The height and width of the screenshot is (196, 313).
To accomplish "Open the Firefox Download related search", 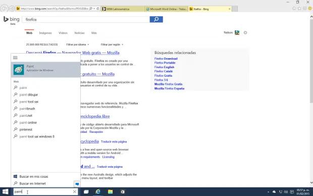I will 166,59.
